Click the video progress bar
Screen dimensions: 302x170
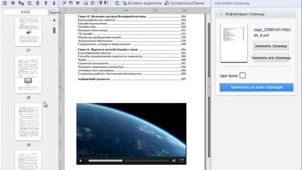click(128, 161)
